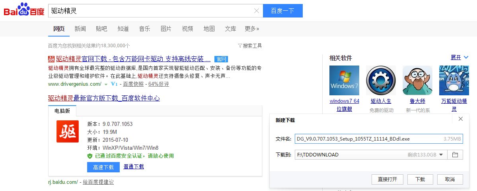Browse folders with the folder icon
Viewport: 477px width, 191px height.
click(455, 155)
